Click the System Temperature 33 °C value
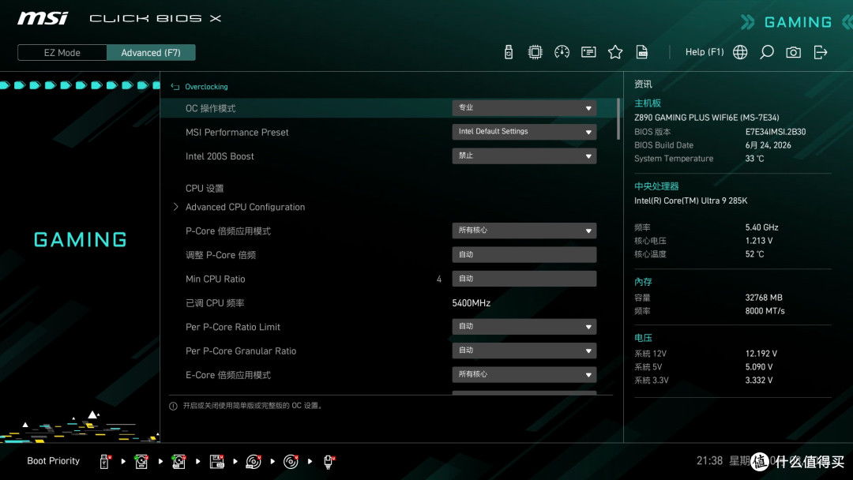The width and height of the screenshot is (853, 480). pos(754,159)
